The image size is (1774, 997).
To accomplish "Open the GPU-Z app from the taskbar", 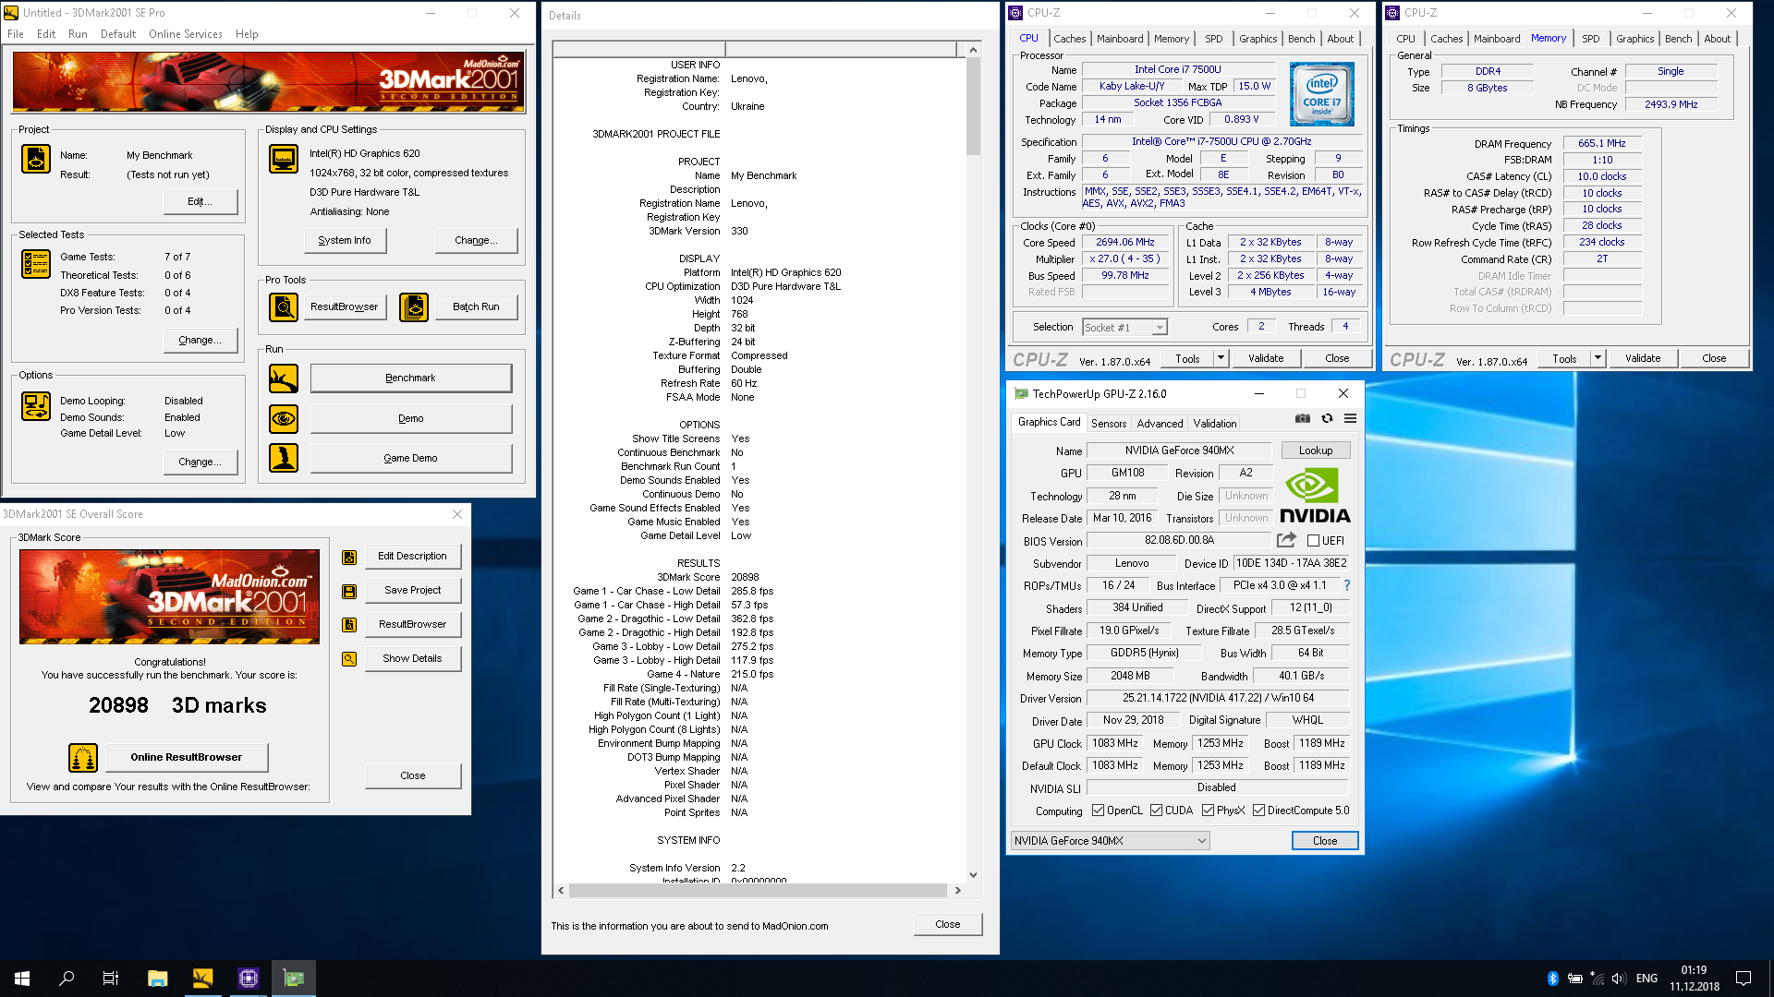I will coord(294,979).
